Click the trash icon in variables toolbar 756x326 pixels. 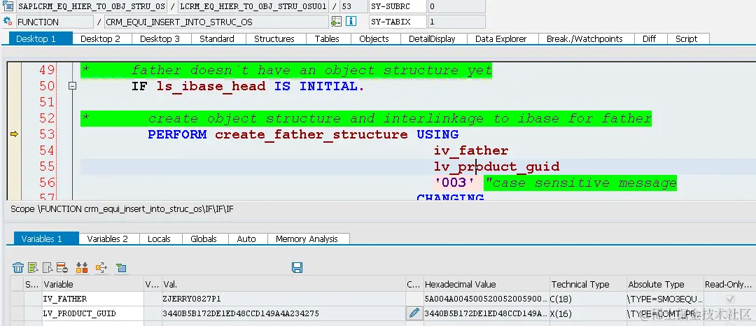18,268
